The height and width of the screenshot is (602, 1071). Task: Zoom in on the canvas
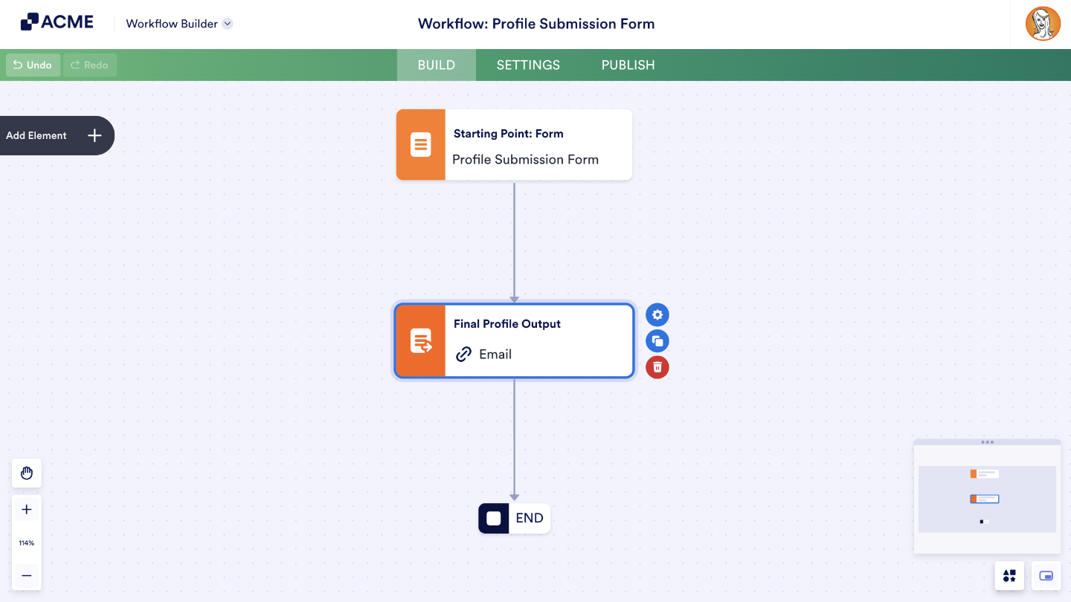(x=27, y=510)
